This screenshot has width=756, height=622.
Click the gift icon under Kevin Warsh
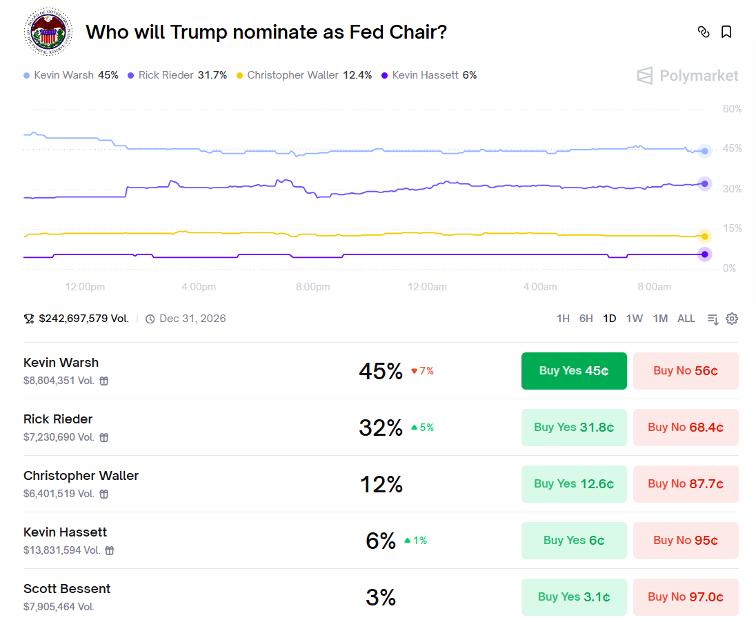104,381
